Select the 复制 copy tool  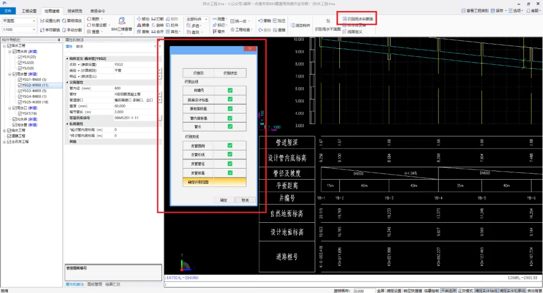(x=143, y=32)
